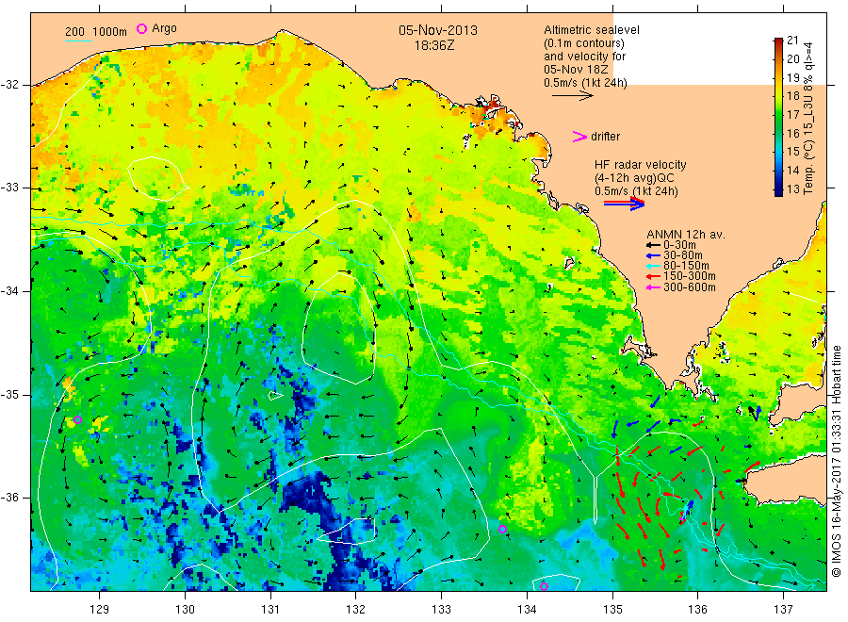Click the black 0-30m legend arrow
The image size is (848, 622).
click(653, 245)
